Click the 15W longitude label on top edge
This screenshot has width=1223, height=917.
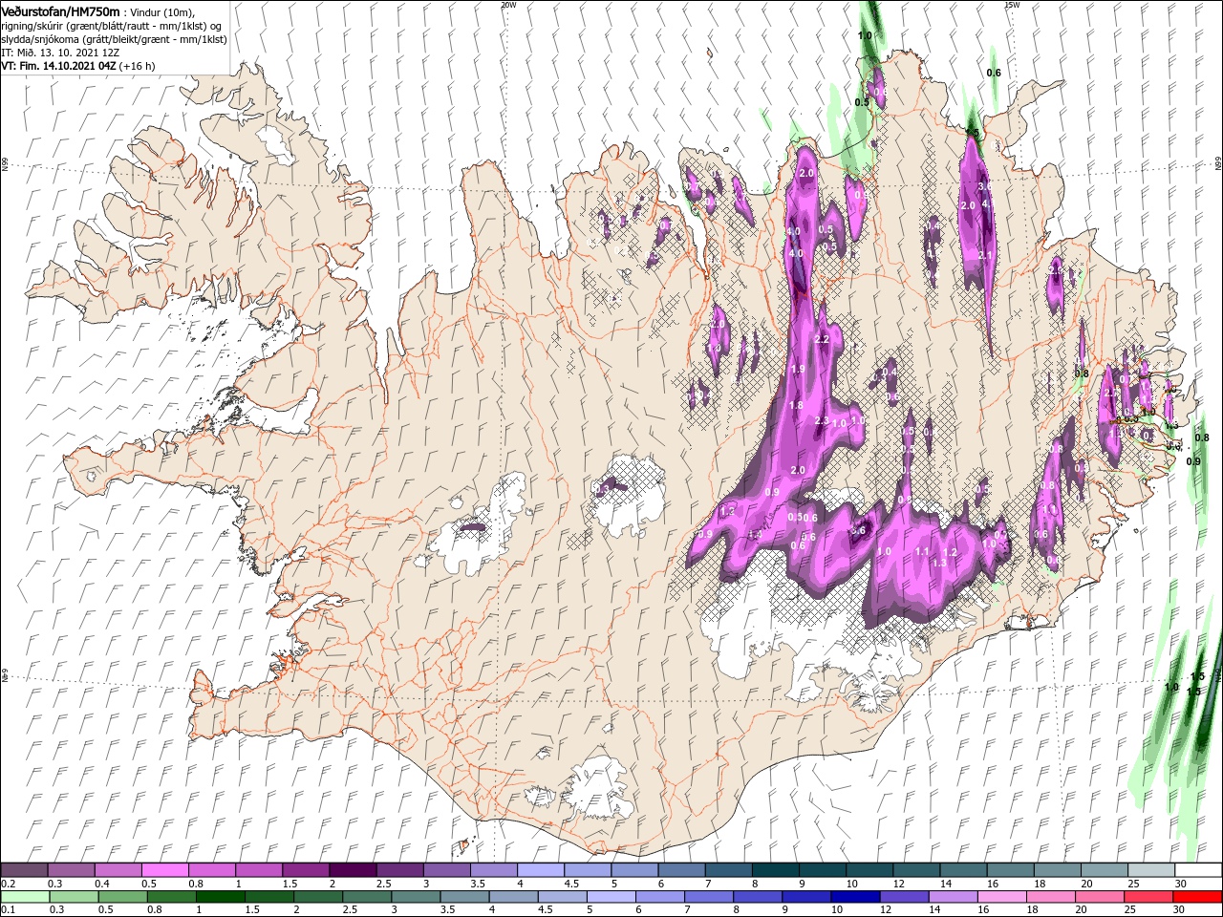[1012, 5]
